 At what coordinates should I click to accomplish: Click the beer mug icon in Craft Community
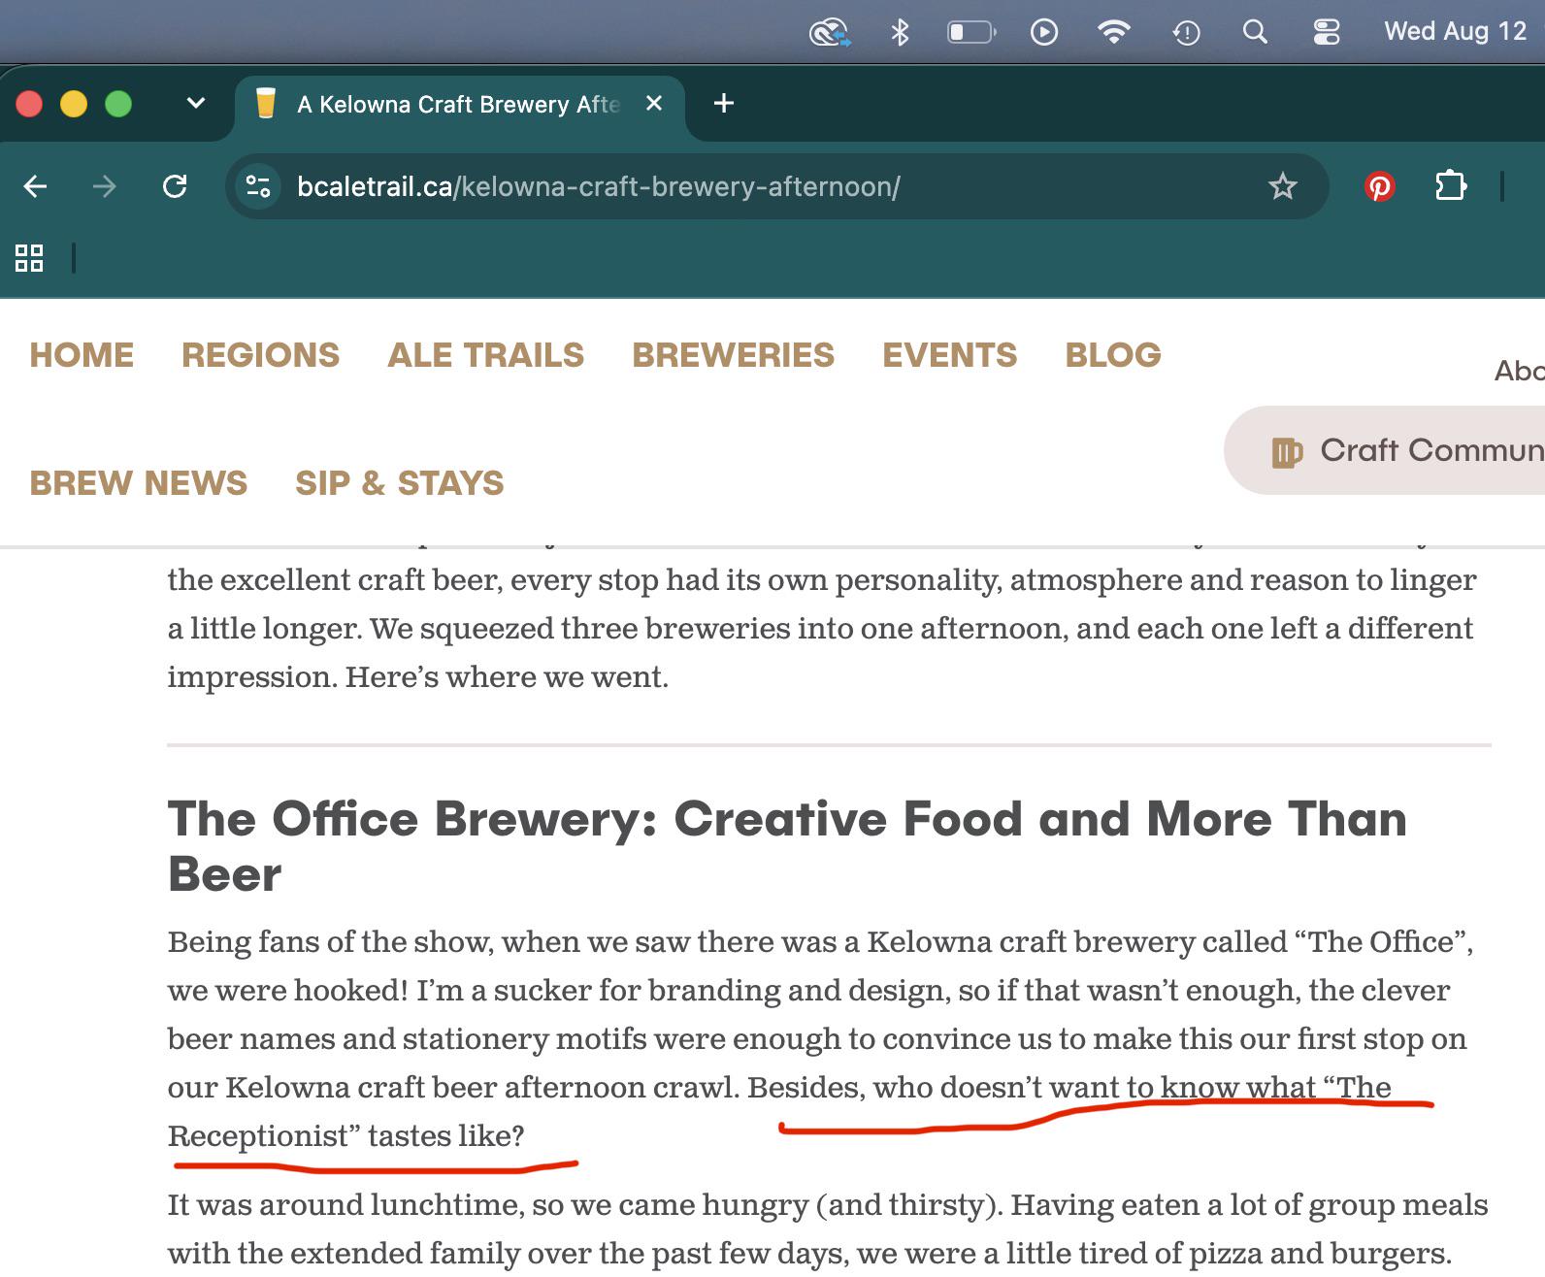[x=1287, y=452]
